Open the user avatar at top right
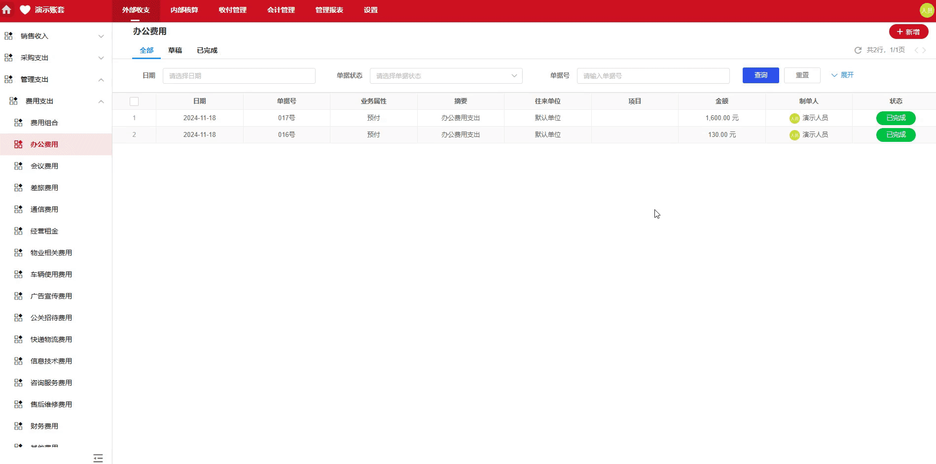This screenshot has height=464, width=936. 927,10
